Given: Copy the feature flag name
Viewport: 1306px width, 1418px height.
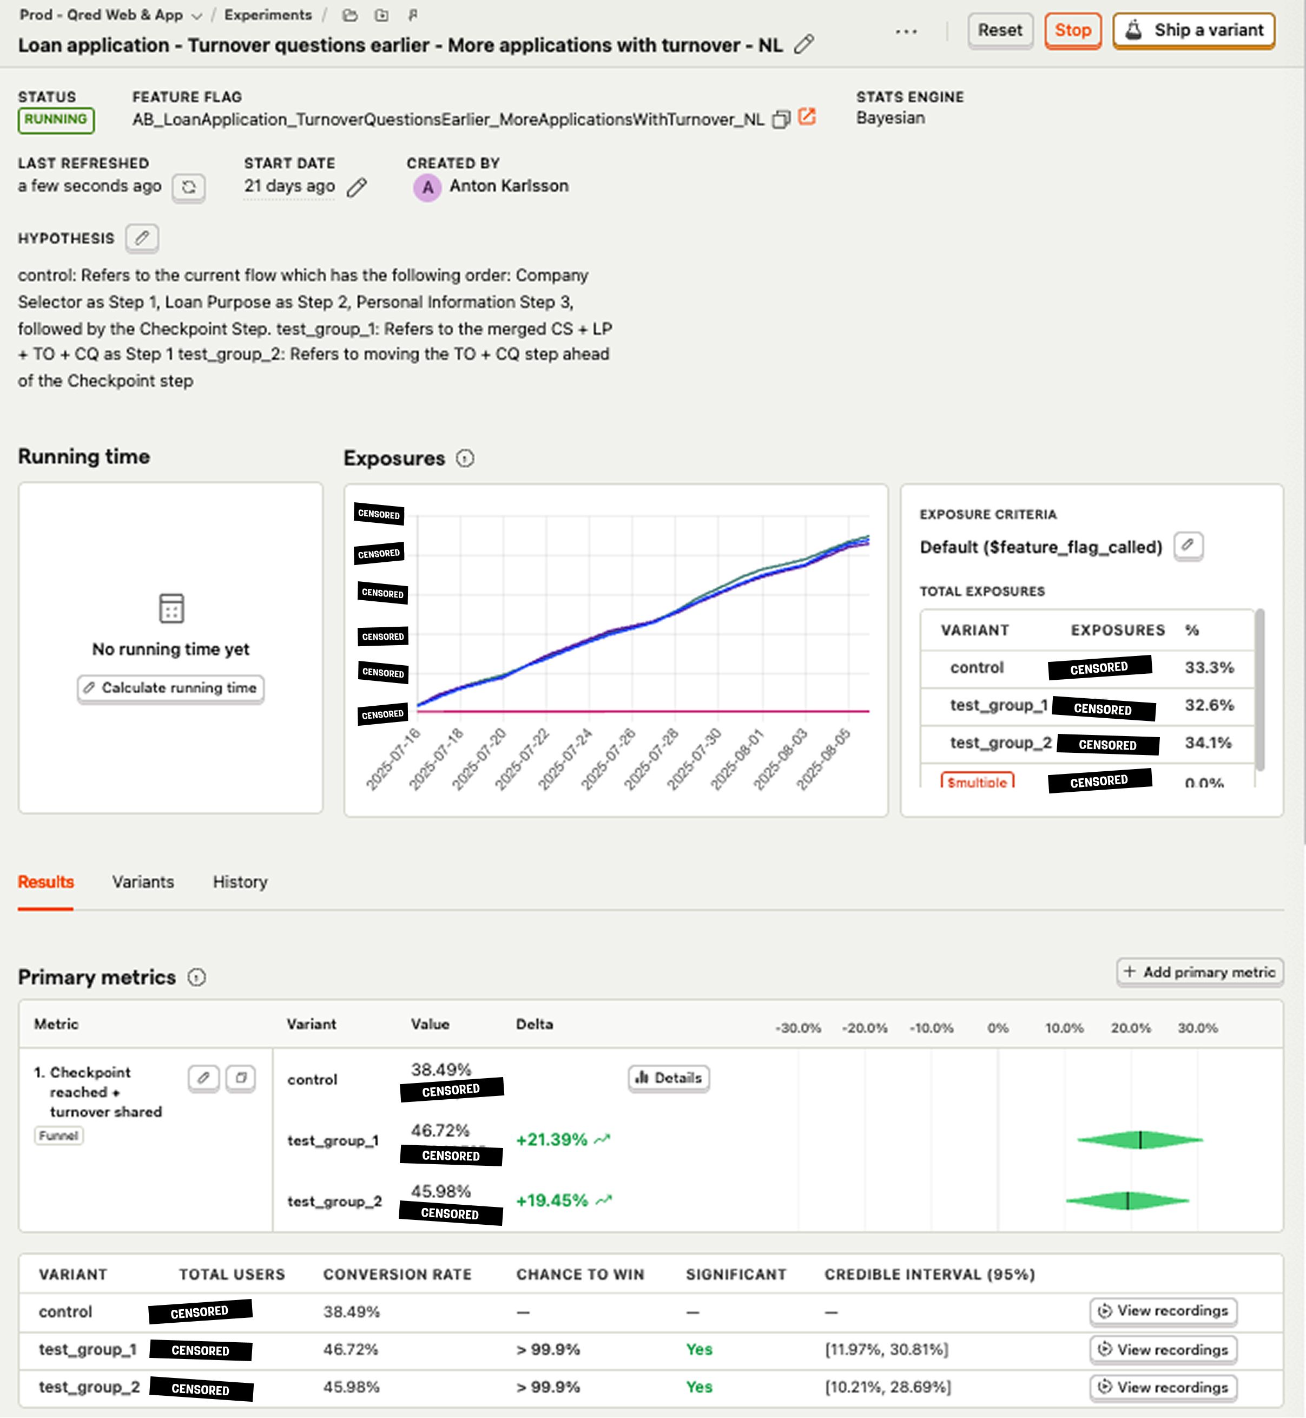Looking at the screenshot, I should click(780, 119).
